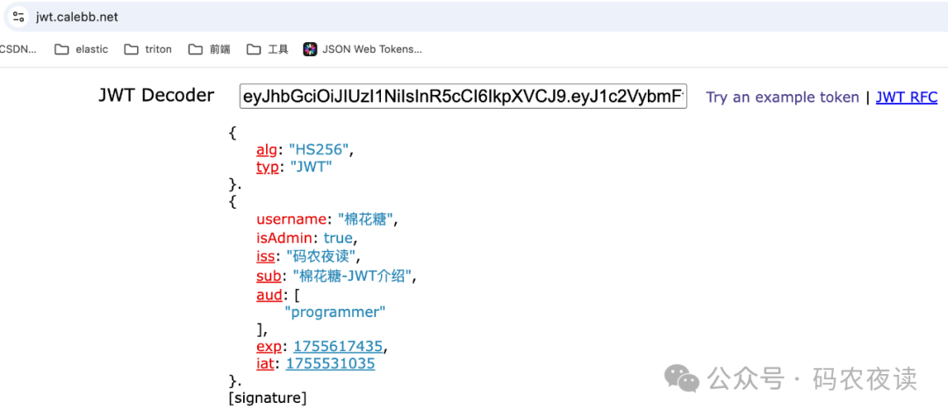Click the underlined typ header key

coord(266,167)
